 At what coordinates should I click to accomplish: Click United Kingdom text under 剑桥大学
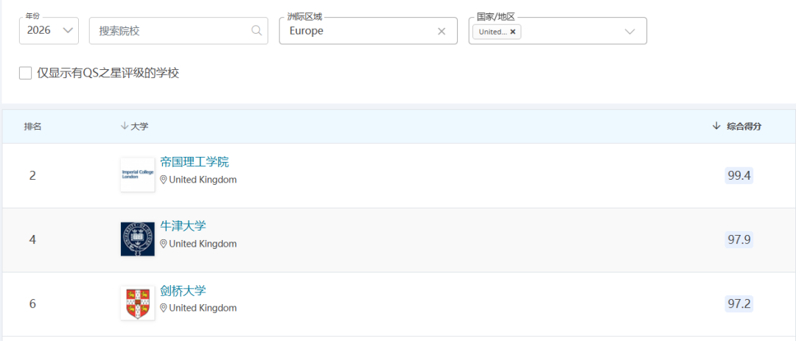click(x=203, y=308)
